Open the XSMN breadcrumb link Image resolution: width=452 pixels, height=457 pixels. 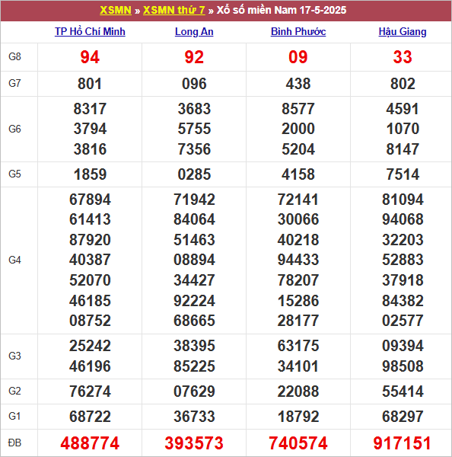(116, 10)
